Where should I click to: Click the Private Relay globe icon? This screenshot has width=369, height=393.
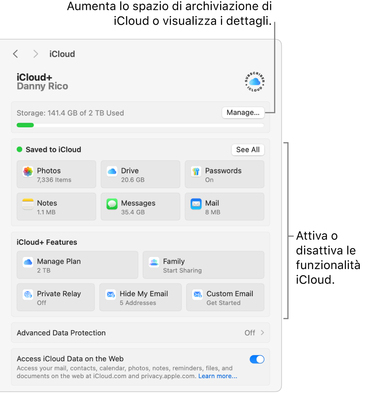(x=28, y=295)
